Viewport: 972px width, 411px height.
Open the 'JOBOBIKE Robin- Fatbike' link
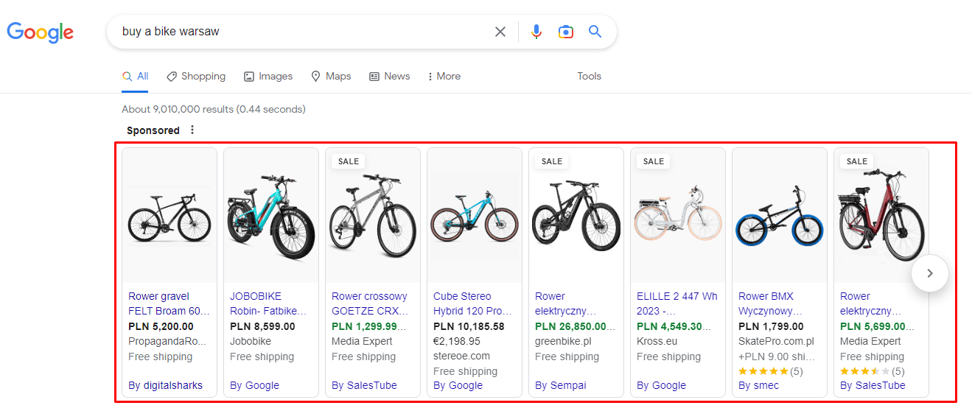coord(268,303)
